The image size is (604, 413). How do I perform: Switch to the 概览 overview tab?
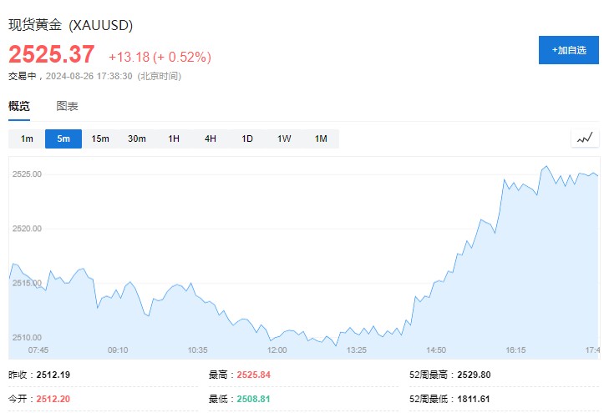coord(19,106)
